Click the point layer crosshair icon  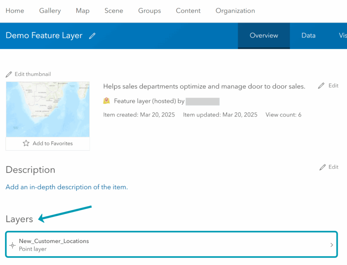pos(13,245)
